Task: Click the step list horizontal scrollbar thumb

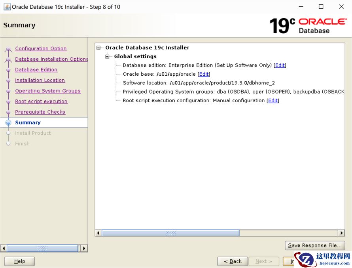Action: pyautogui.click(x=42, y=249)
